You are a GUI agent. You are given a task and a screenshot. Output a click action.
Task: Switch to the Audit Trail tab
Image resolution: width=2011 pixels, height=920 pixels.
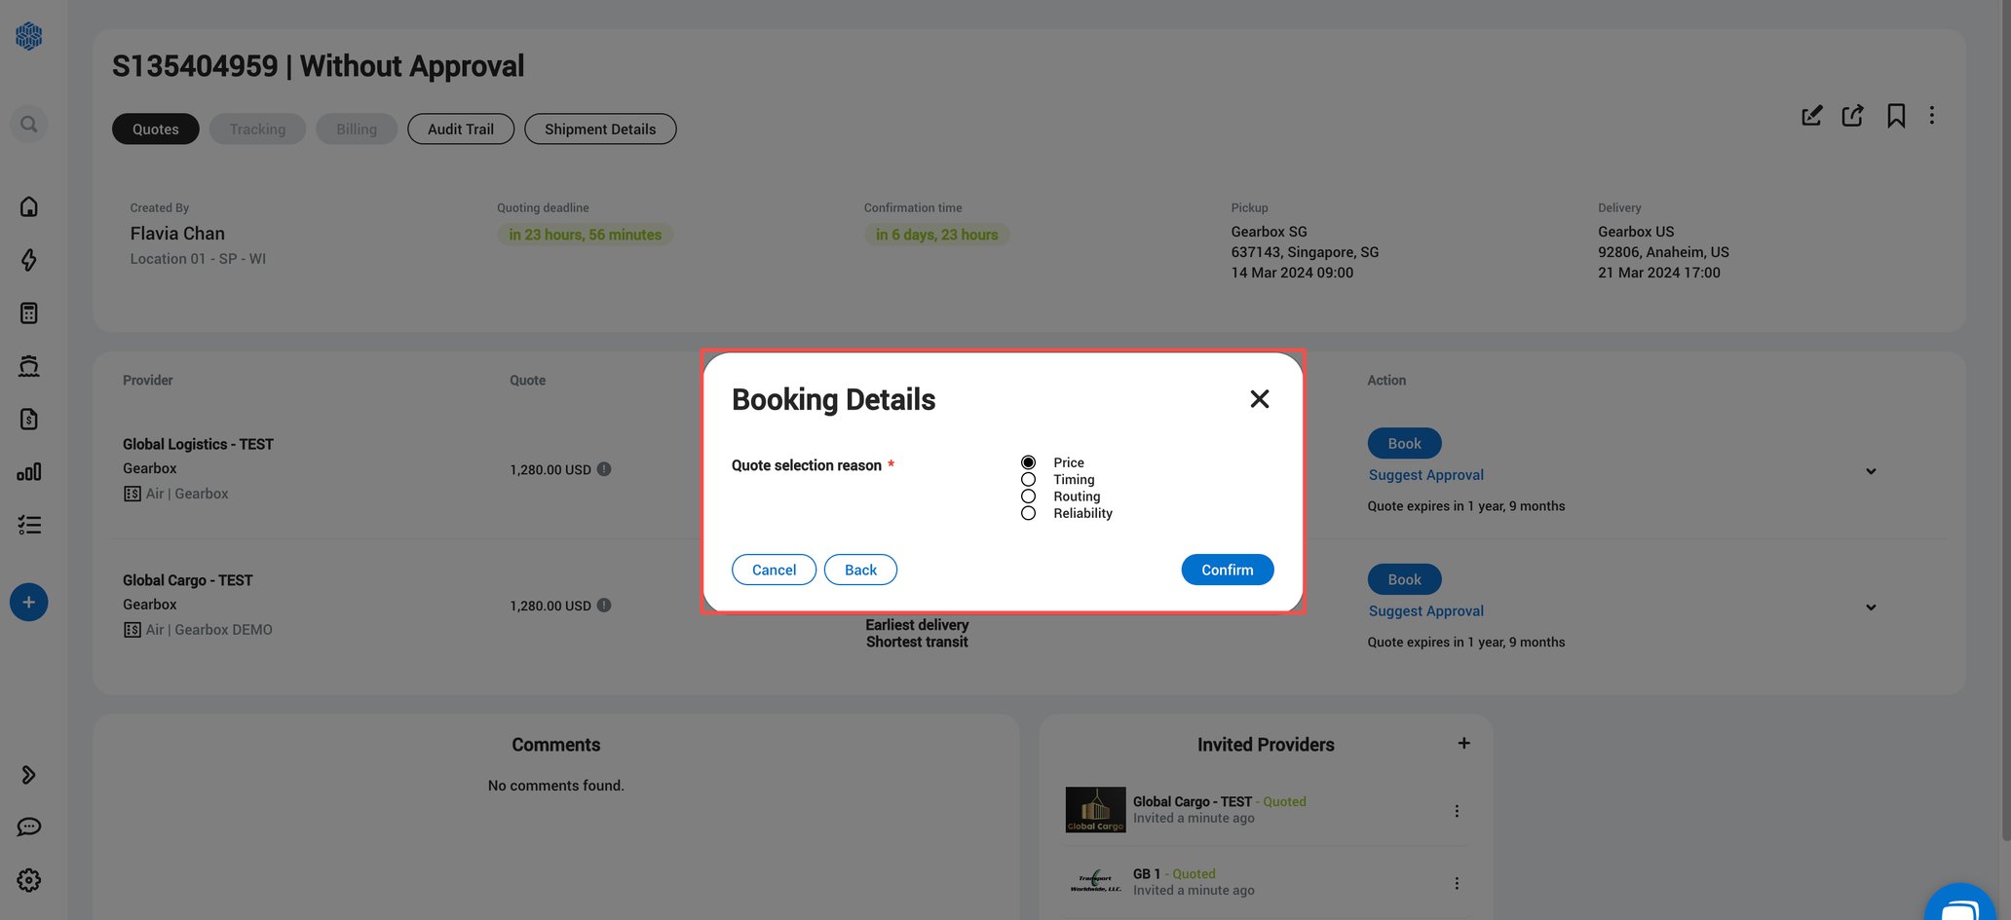[x=460, y=129]
